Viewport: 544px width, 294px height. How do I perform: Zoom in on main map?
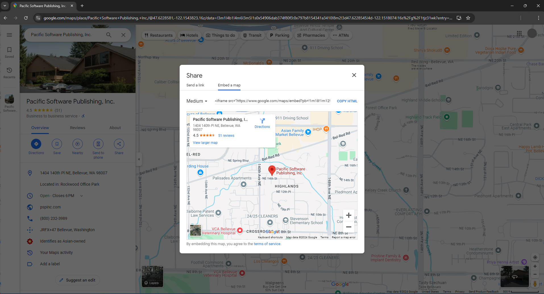[535, 266]
